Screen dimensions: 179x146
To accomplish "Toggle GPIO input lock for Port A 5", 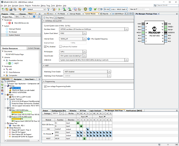I will coord(91,132).
